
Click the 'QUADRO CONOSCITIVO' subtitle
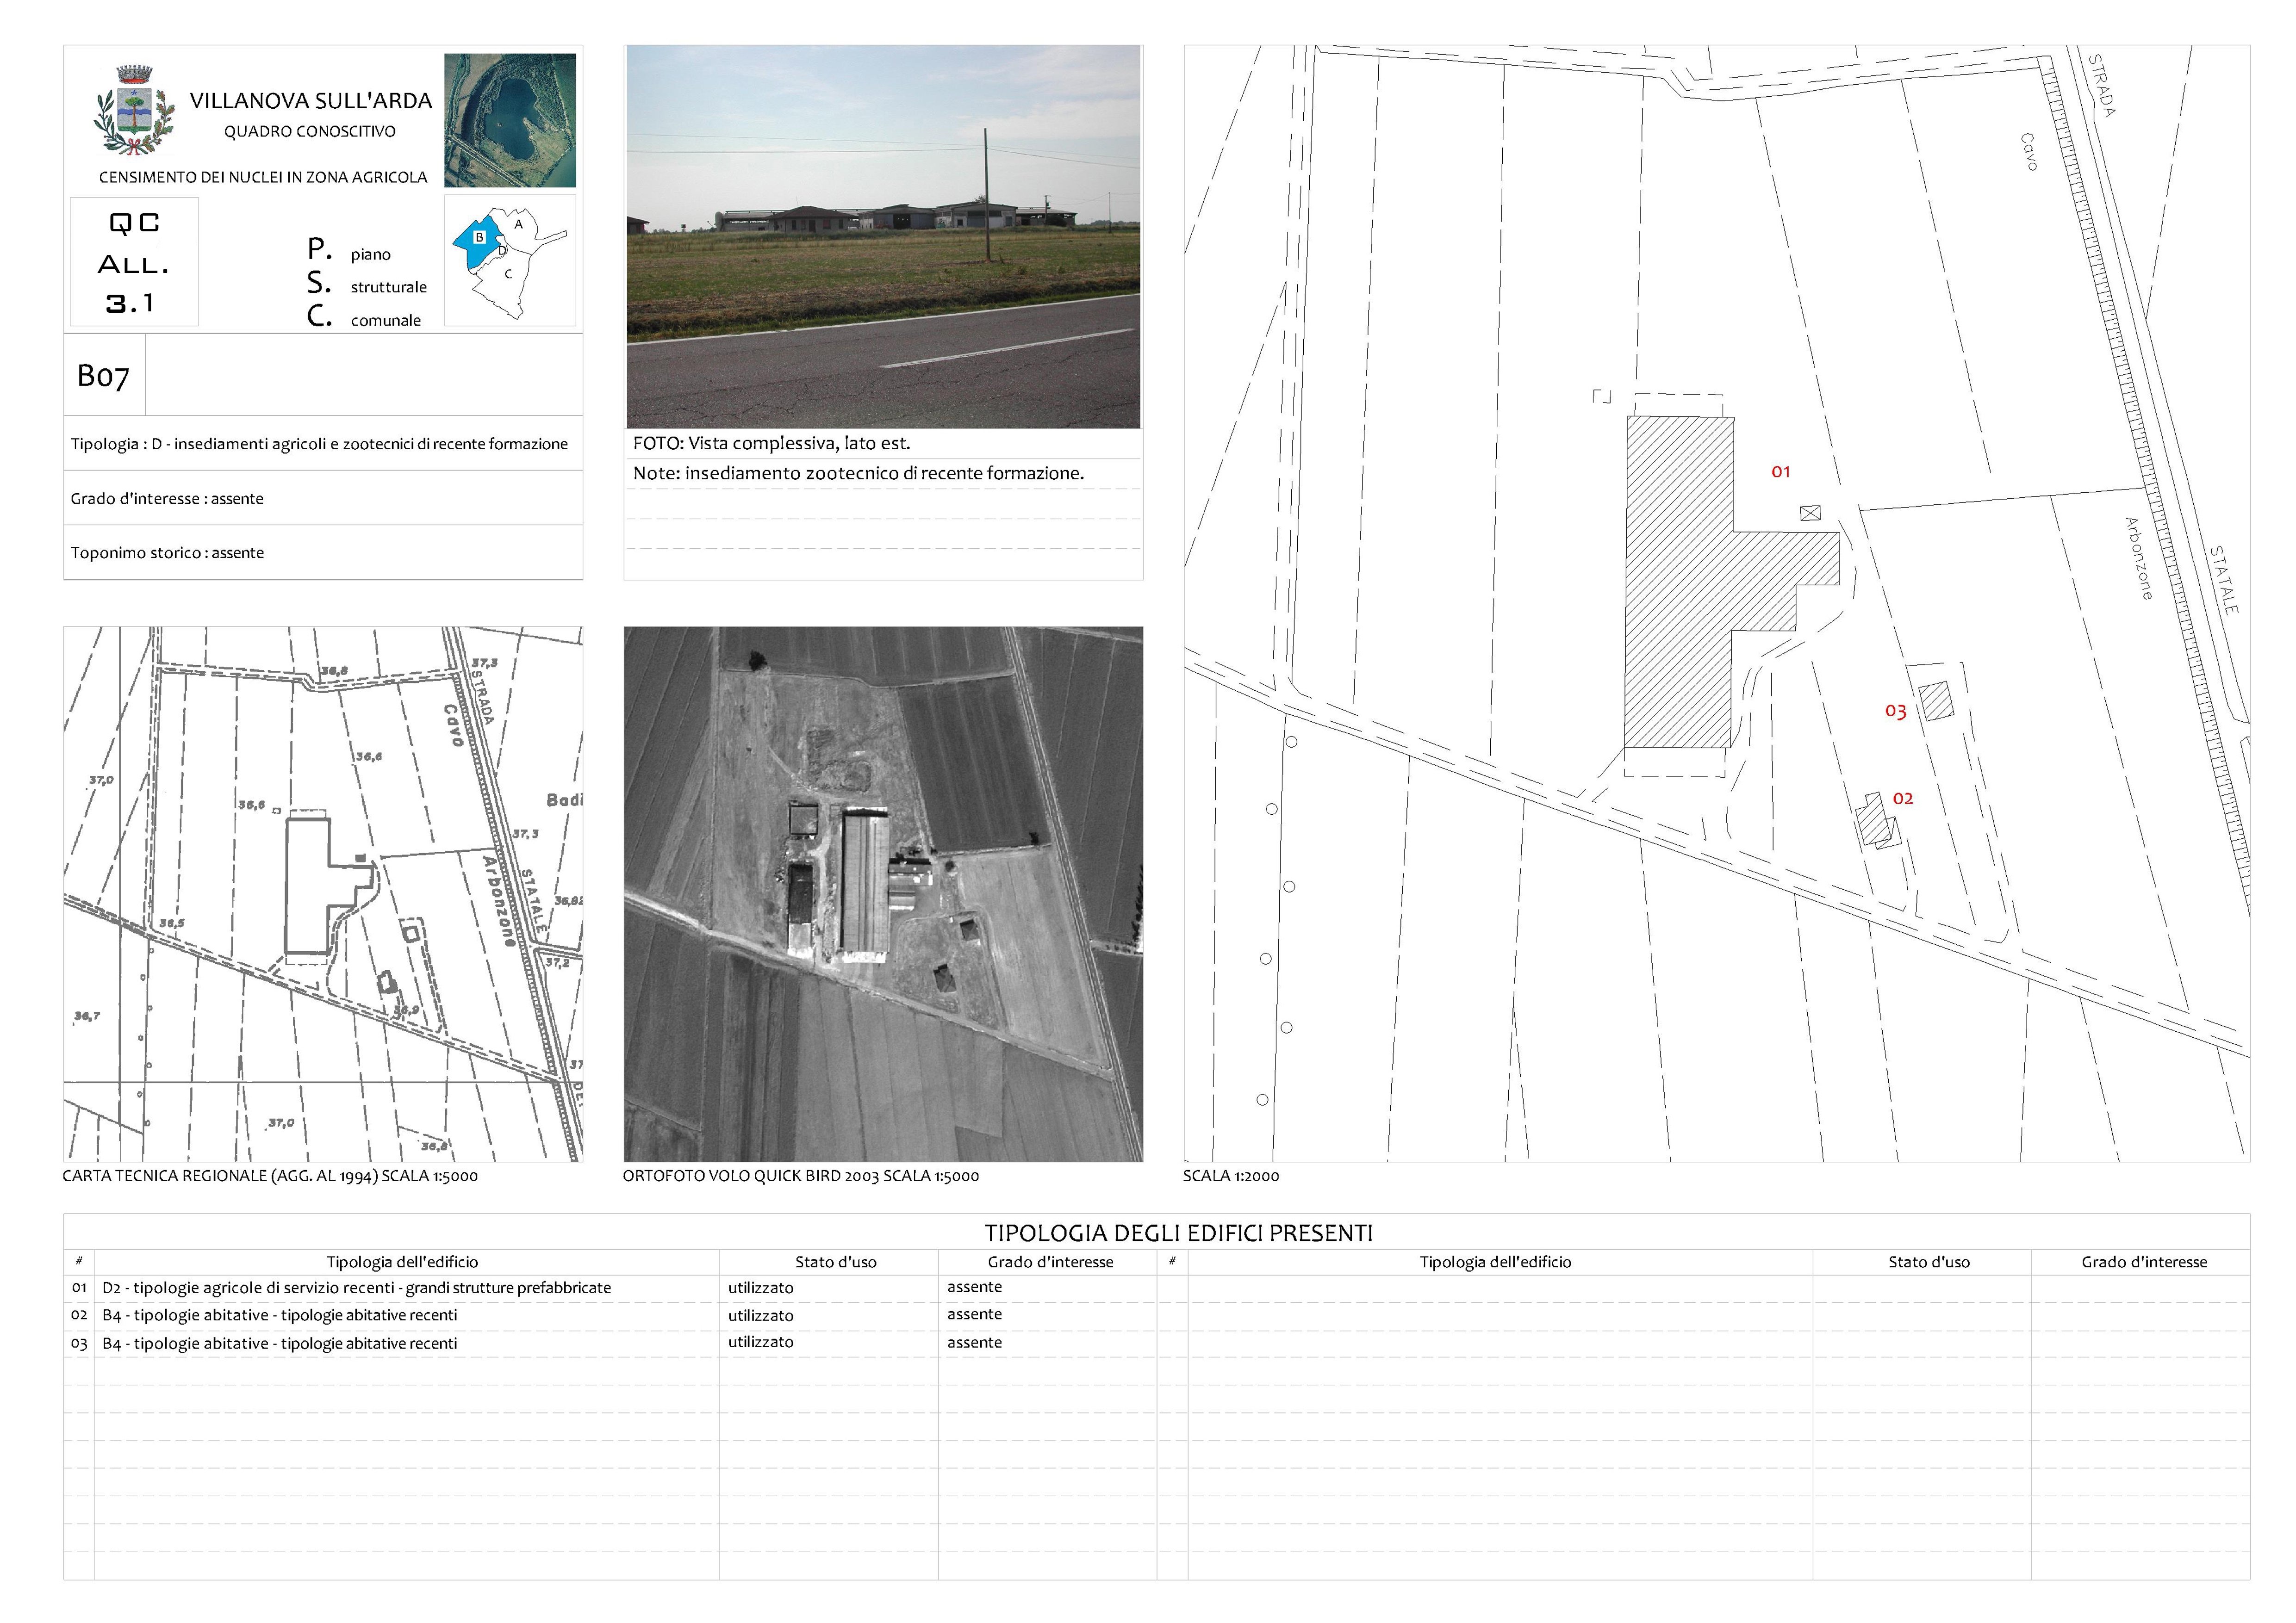(310, 132)
